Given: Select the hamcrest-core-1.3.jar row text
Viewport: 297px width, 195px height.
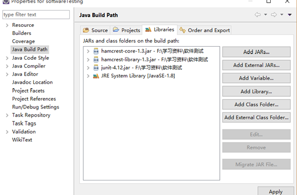Looking at the screenshot, I should (x=152, y=51).
